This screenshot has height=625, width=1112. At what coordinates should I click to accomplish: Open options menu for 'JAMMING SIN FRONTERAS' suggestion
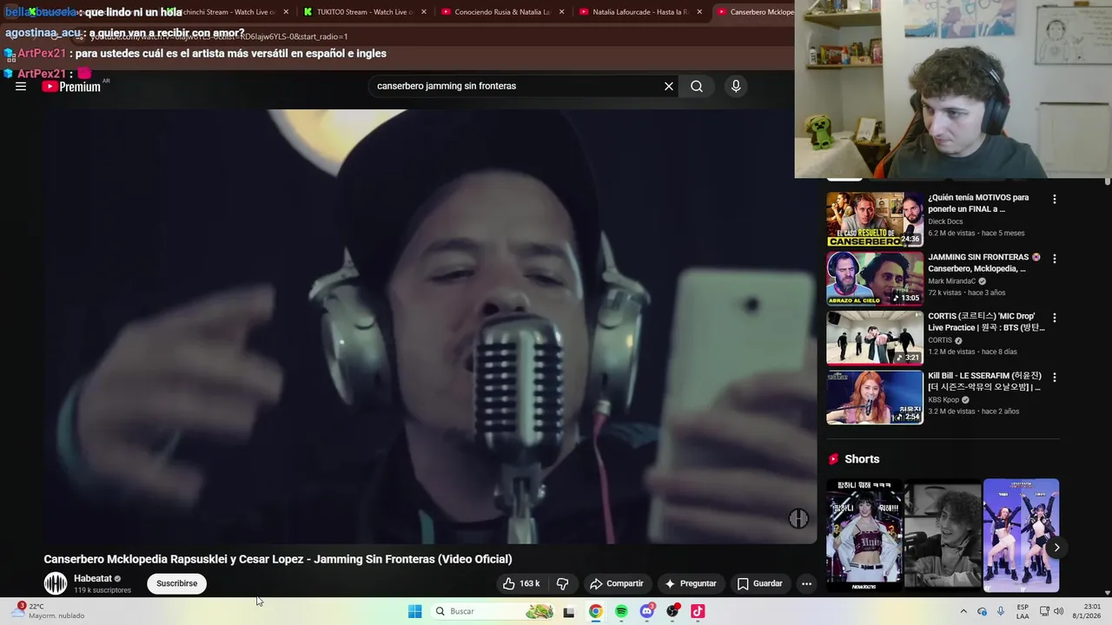coord(1055,259)
